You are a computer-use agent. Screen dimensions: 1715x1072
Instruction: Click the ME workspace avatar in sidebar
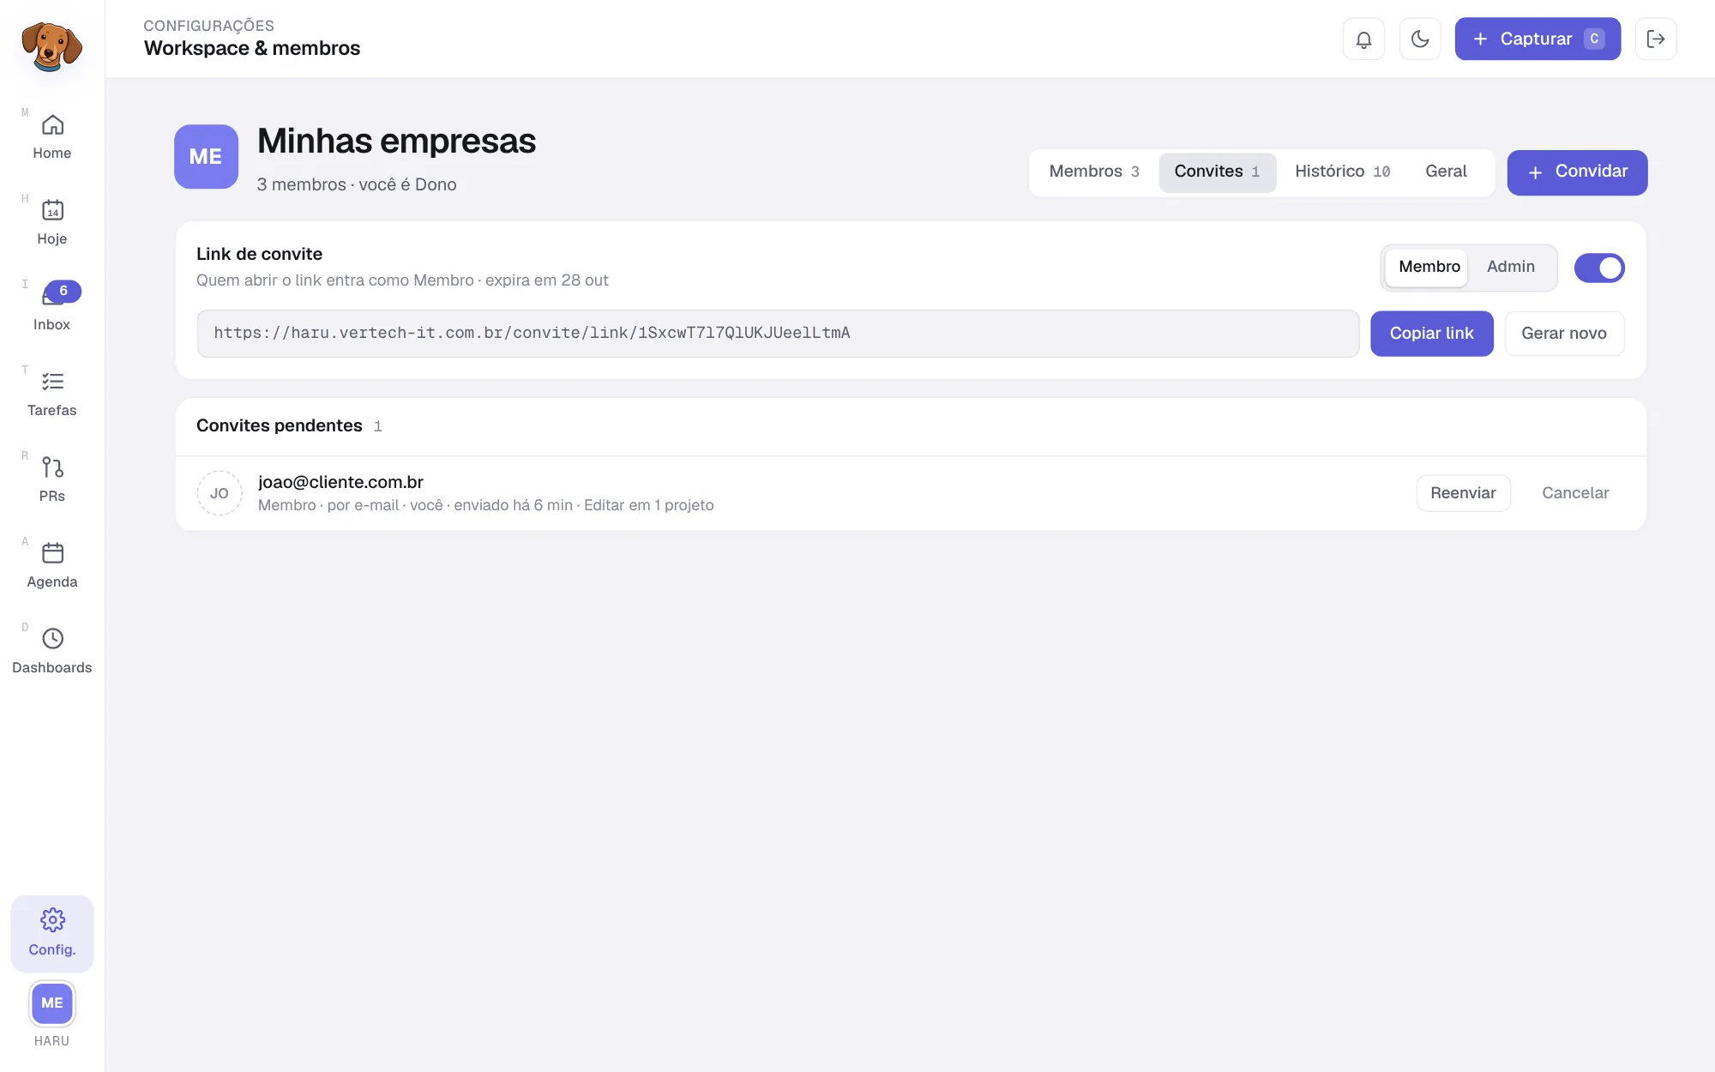coord(52,1003)
